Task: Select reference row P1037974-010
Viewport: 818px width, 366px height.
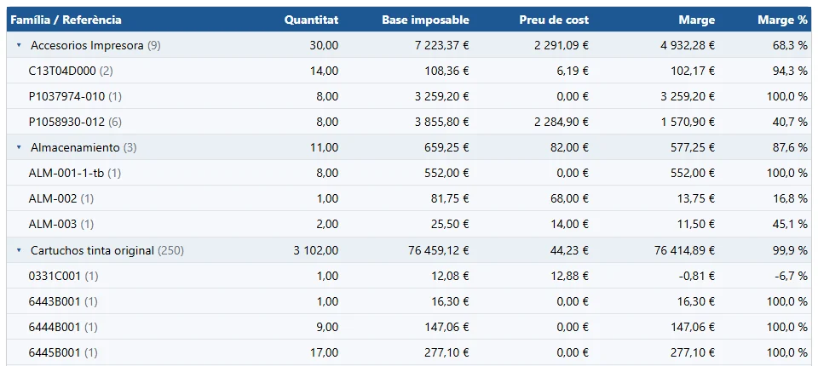Action: (409, 96)
